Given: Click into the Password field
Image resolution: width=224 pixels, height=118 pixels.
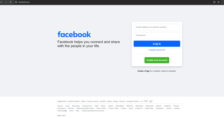Looking at the screenshot, I should click(x=157, y=35).
